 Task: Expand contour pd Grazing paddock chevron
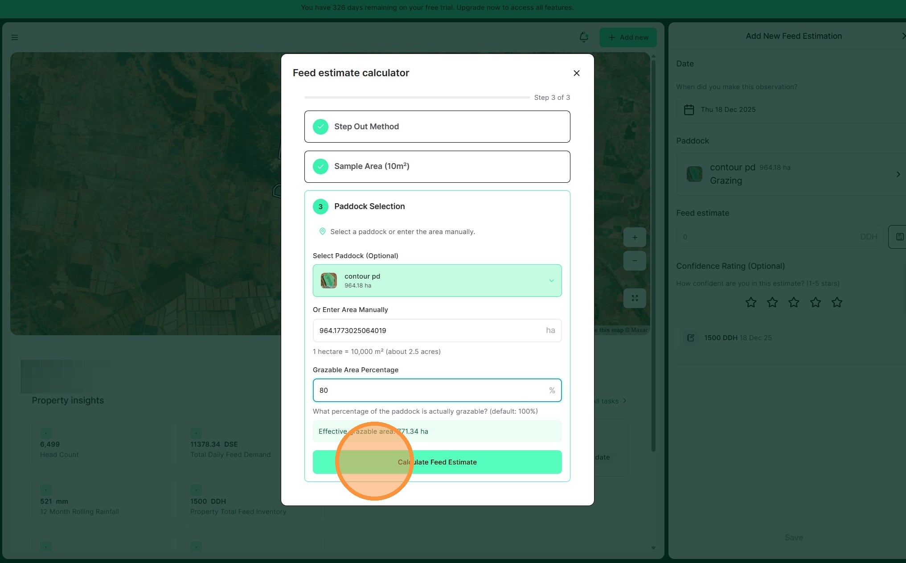[898, 174]
